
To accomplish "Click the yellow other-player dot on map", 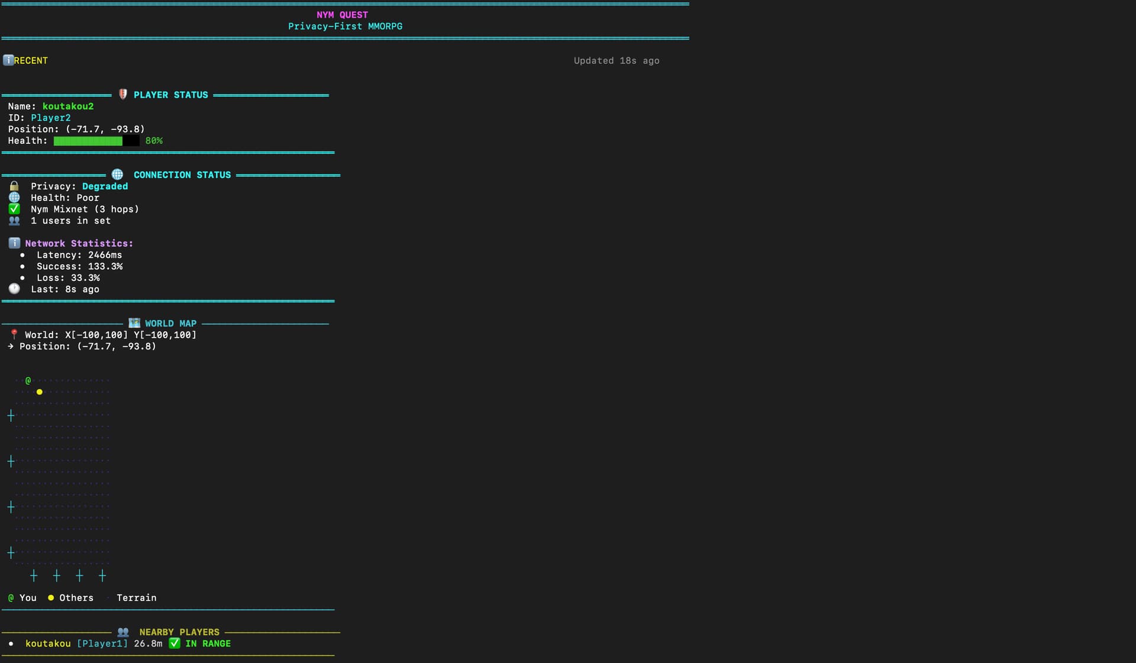I will pyautogui.click(x=40, y=392).
